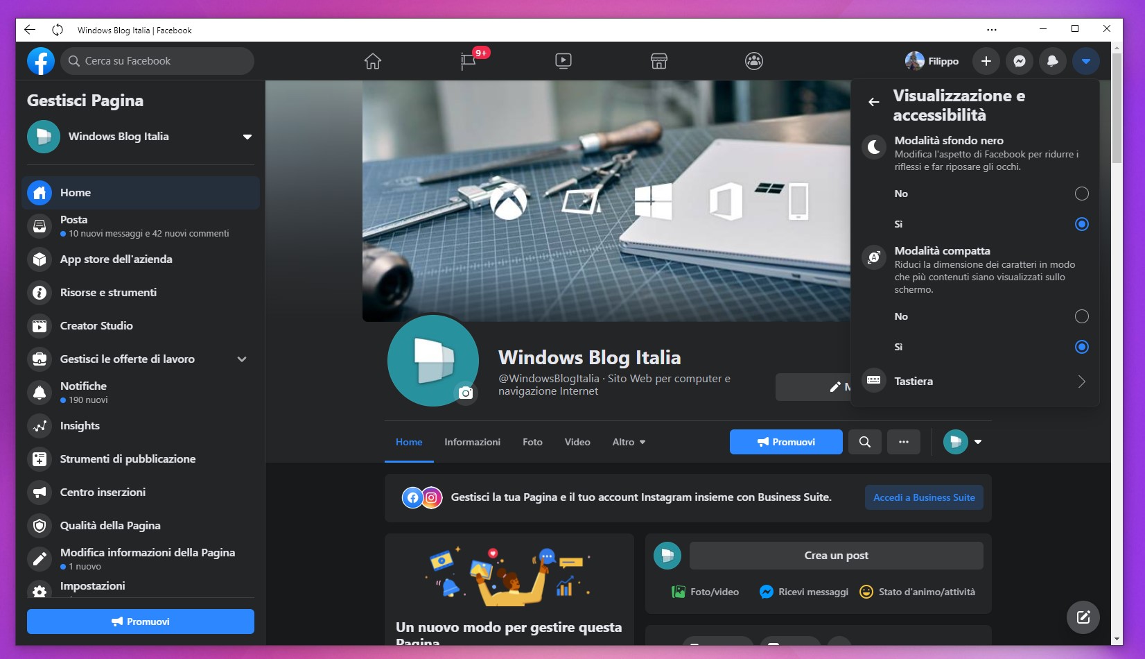Click the scrollbar down arrow
1145x659 pixels.
1117,639
